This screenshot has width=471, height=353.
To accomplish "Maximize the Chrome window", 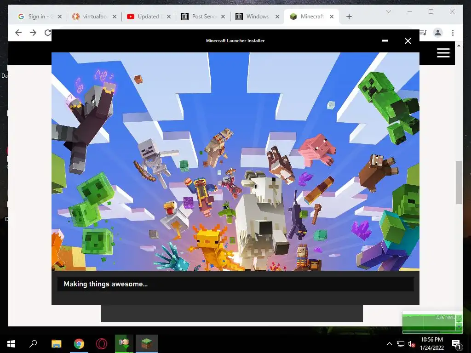I will click(431, 11).
